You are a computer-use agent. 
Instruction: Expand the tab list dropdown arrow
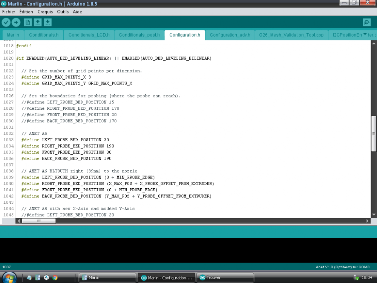[365, 34]
